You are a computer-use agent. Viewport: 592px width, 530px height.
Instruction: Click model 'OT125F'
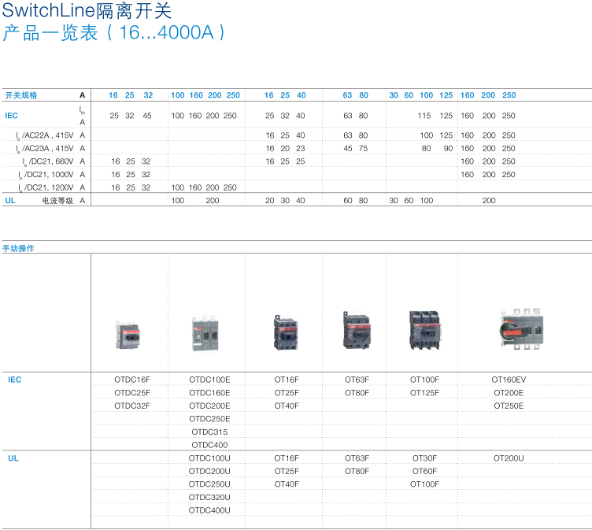point(425,393)
